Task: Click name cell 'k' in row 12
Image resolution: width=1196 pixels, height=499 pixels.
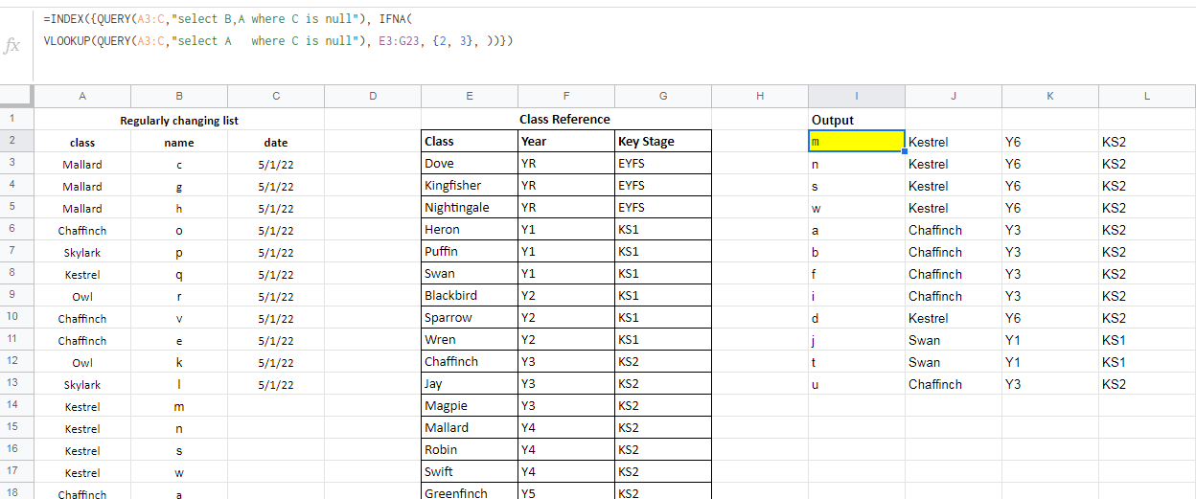Action: point(179,362)
